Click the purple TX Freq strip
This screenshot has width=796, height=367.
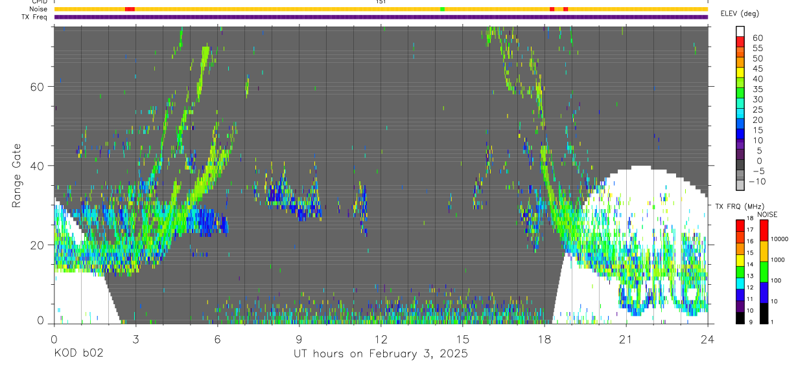pos(381,17)
